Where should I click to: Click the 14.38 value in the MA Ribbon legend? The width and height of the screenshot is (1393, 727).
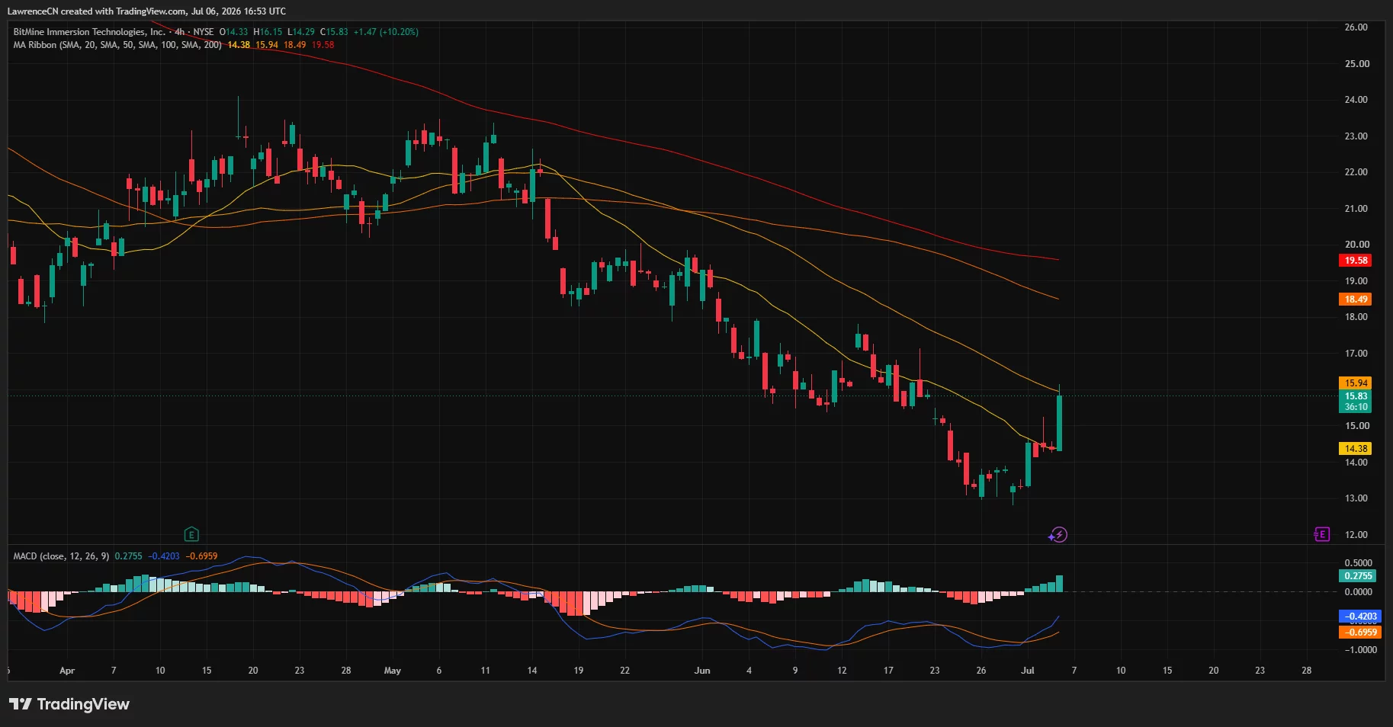tap(239, 45)
